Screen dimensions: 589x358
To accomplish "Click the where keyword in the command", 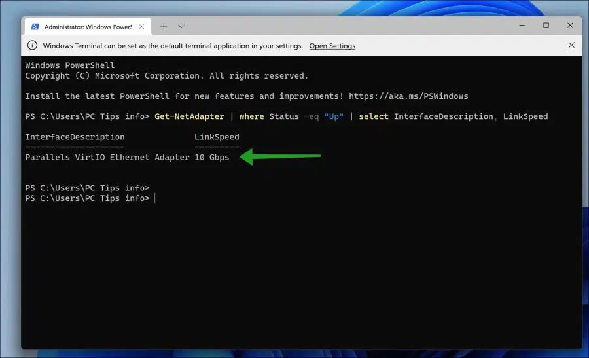I will (x=252, y=116).
